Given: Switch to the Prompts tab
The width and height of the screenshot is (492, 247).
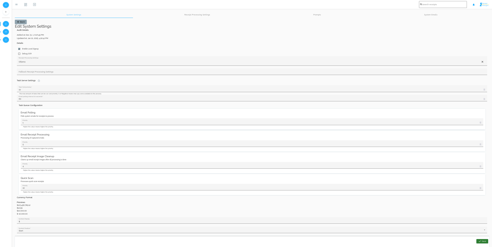Looking at the screenshot, I should click(317, 15).
